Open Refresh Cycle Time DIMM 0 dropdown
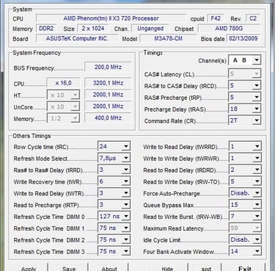The height and width of the screenshot is (271, 275). (x=114, y=217)
